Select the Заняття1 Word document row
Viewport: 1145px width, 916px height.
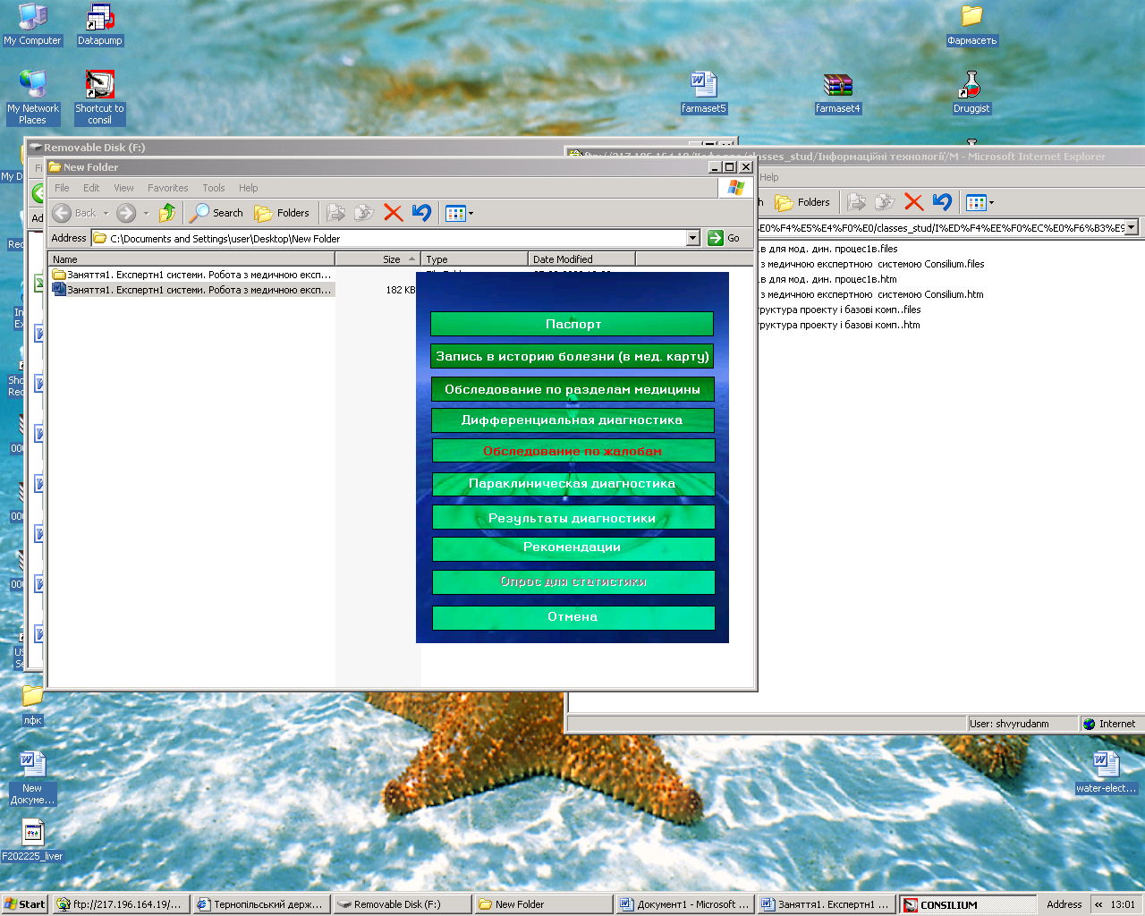click(192, 290)
